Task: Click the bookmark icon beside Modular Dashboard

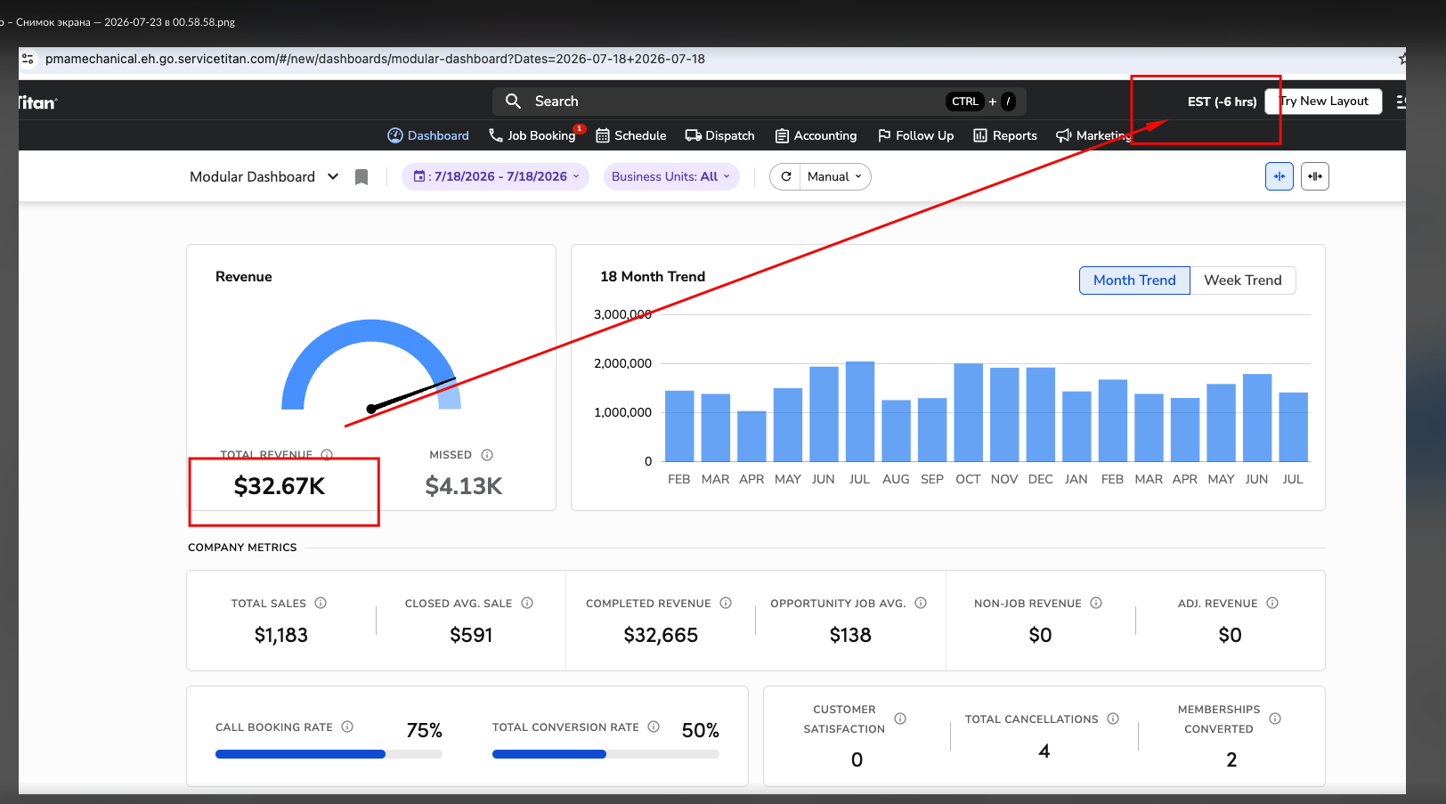Action: pos(361,177)
